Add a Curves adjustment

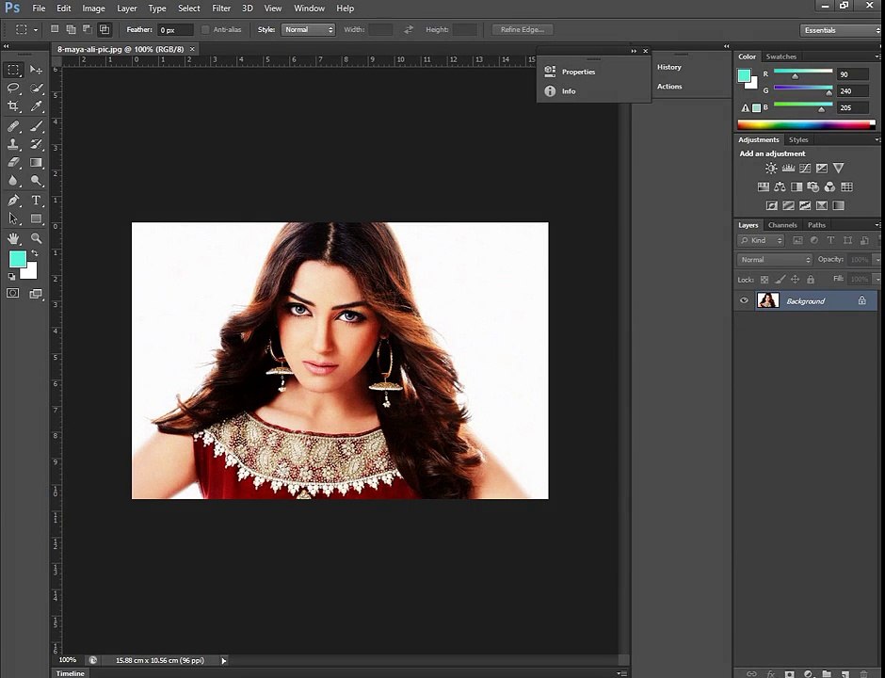point(805,169)
